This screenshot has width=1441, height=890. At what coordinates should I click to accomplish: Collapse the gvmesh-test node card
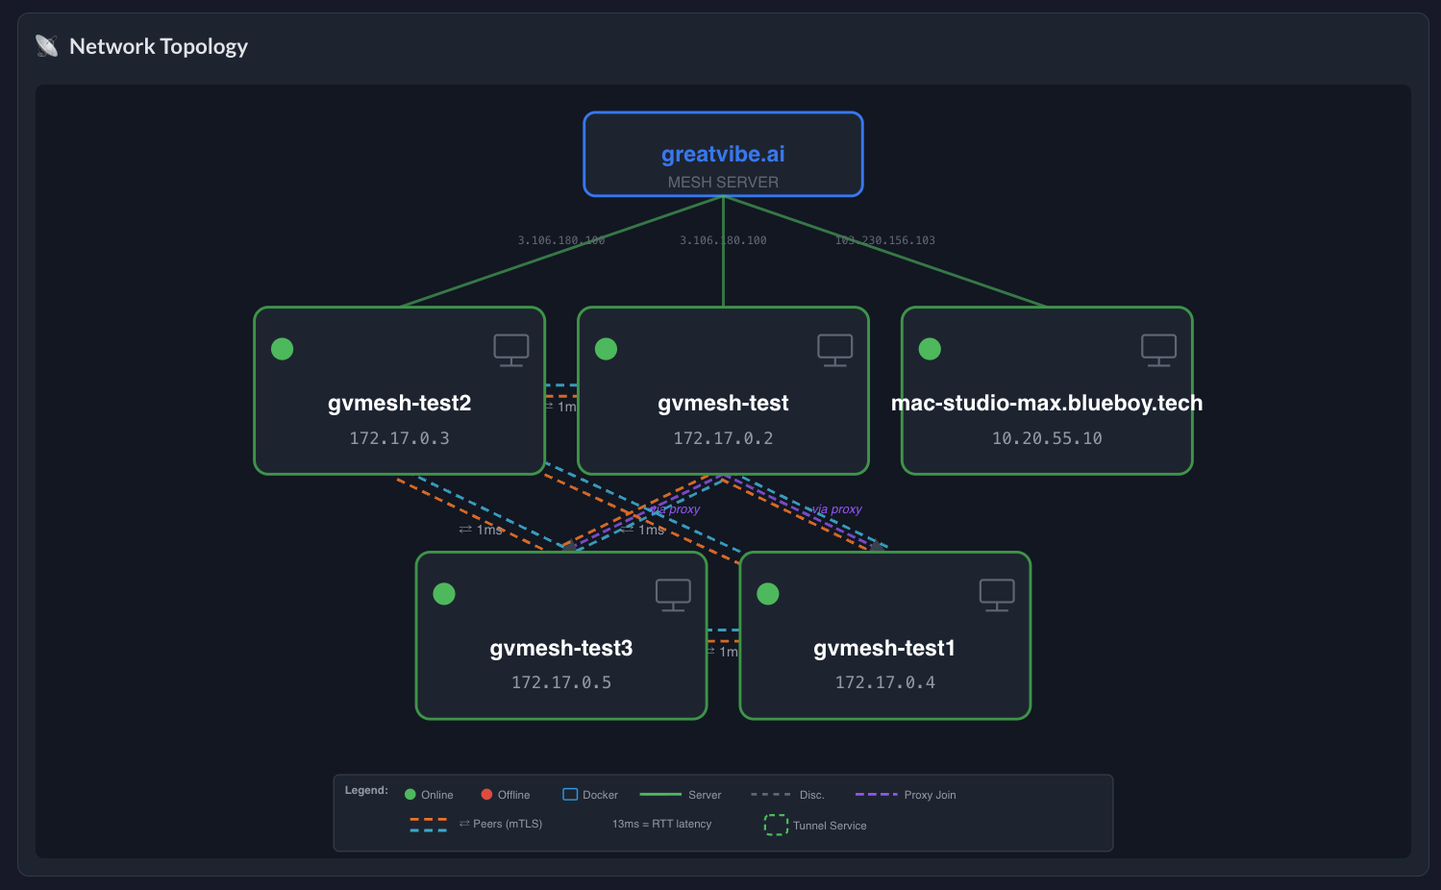tap(723, 390)
